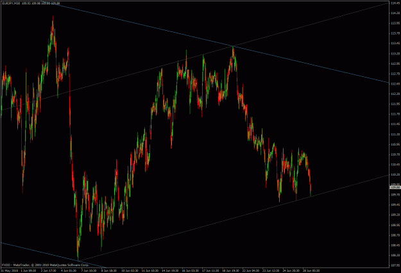Click the 11 Jun 10:30 time label
401x273 pixels.
(x=150, y=270)
